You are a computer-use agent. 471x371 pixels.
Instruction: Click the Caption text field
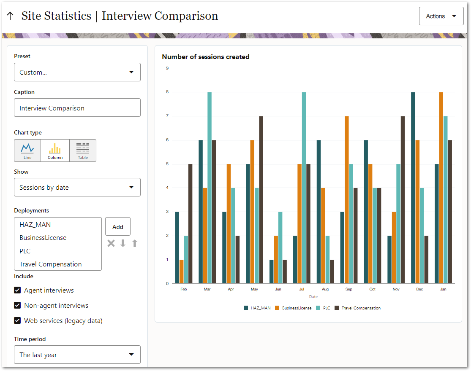point(77,108)
